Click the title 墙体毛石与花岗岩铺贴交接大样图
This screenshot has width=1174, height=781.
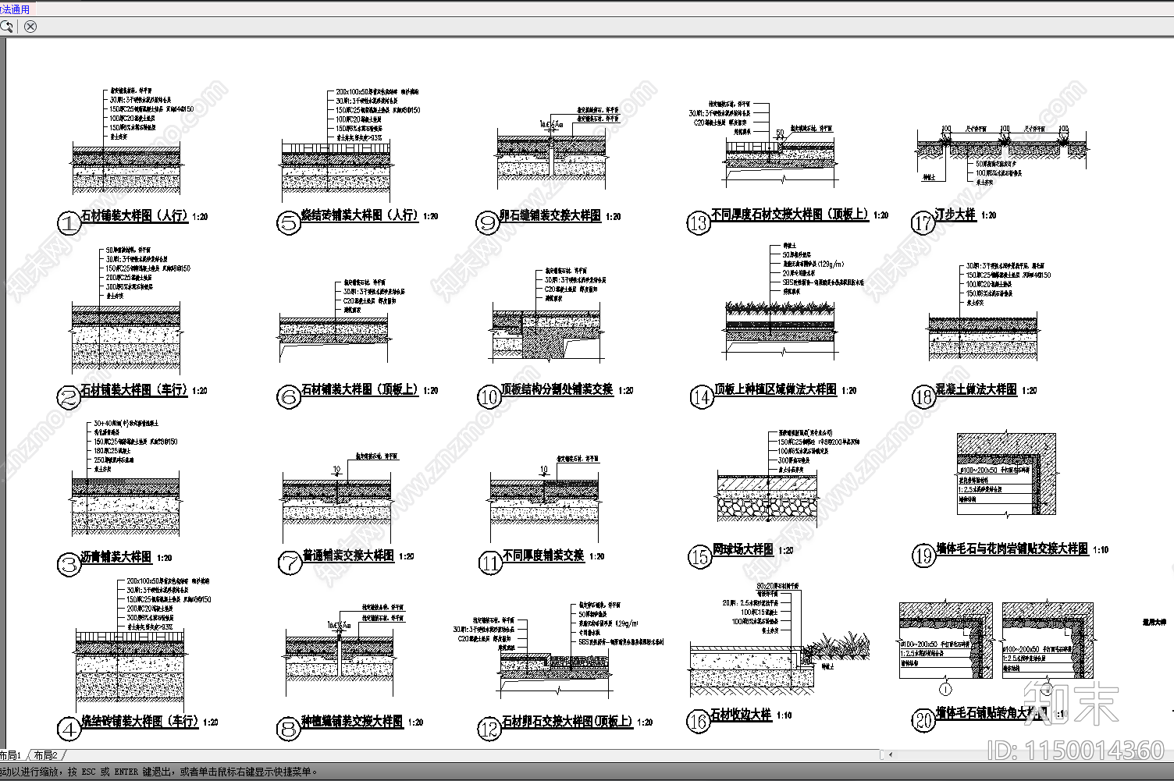(x=1012, y=549)
